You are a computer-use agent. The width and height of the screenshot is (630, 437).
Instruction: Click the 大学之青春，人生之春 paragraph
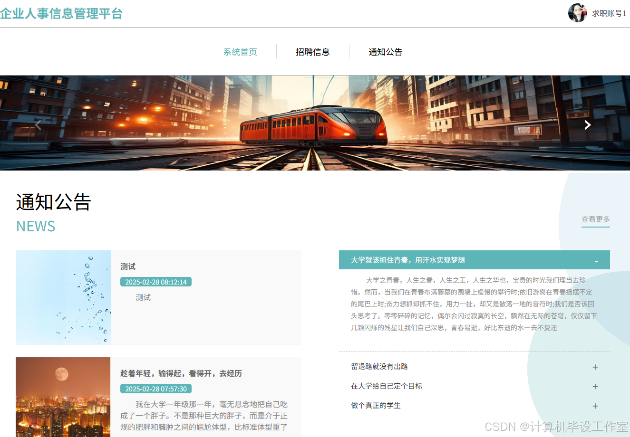[474, 304]
